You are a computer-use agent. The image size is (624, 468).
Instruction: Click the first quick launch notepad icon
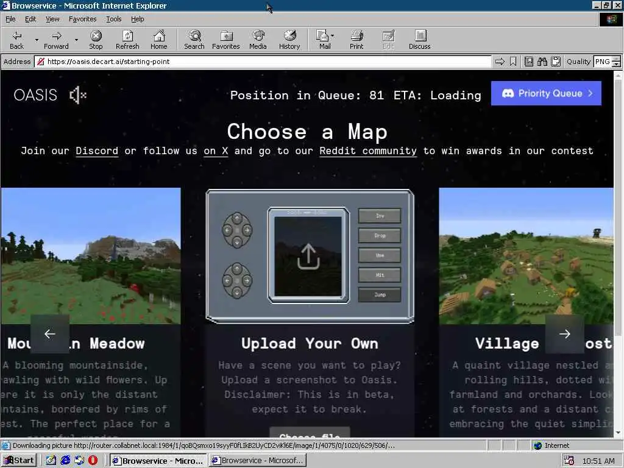coord(51,461)
